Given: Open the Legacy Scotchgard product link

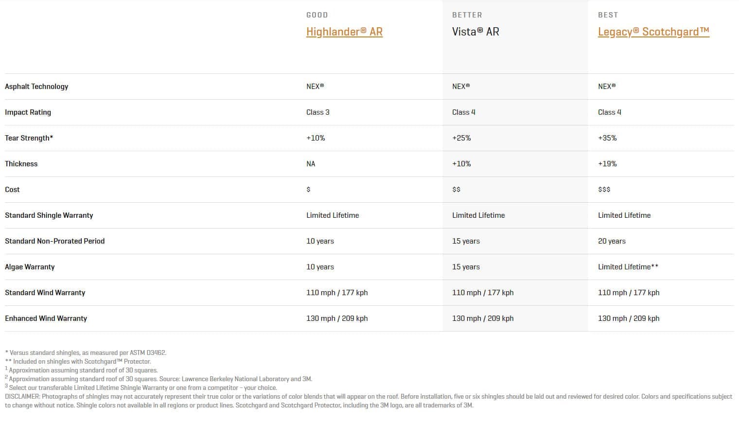Looking at the screenshot, I should (x=653, y=32).
